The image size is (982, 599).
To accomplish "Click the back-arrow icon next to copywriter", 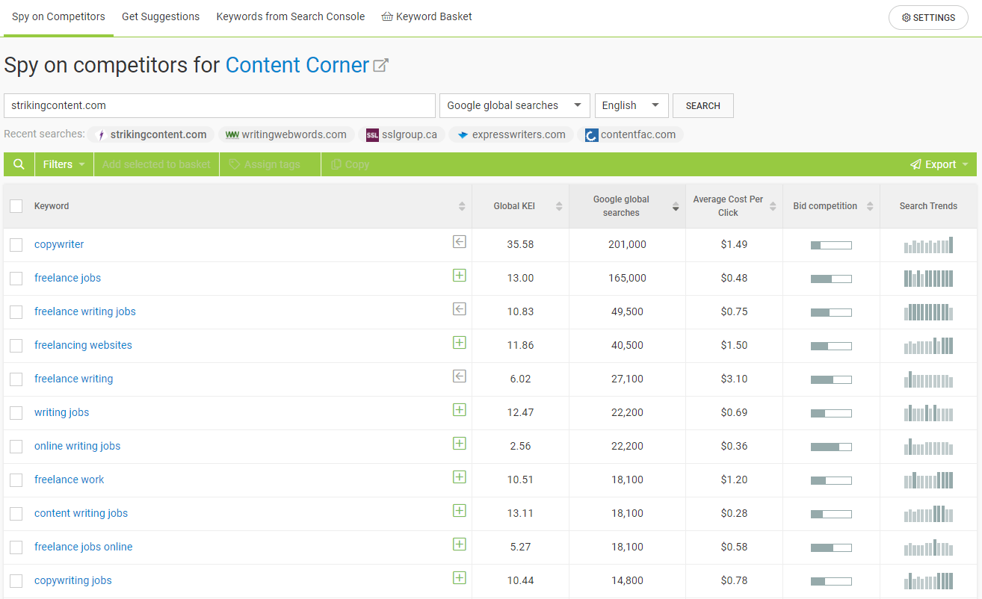I will 459,241.
